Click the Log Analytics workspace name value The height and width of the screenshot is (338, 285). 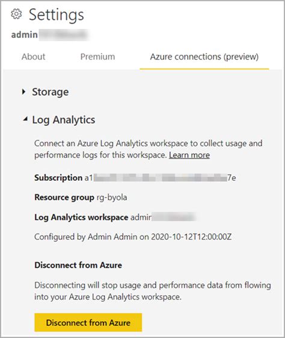click(163, 217)
